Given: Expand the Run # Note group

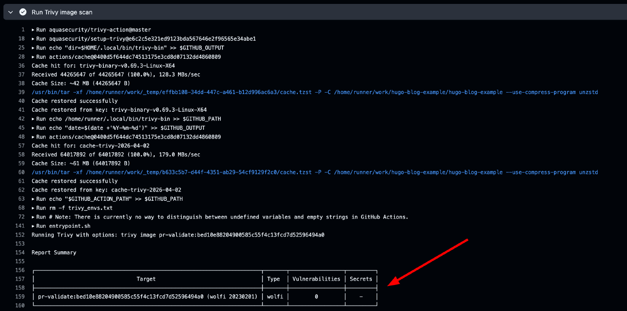Looking at the screenshot, I should pyautogui.click(x=220, y=217).
